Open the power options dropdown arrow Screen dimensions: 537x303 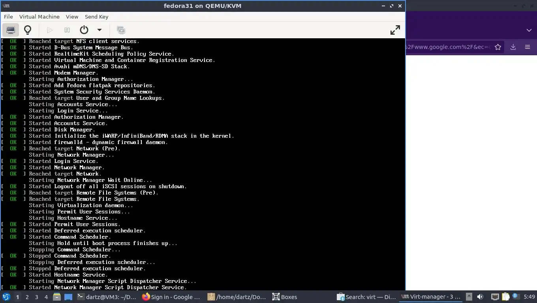100,30
